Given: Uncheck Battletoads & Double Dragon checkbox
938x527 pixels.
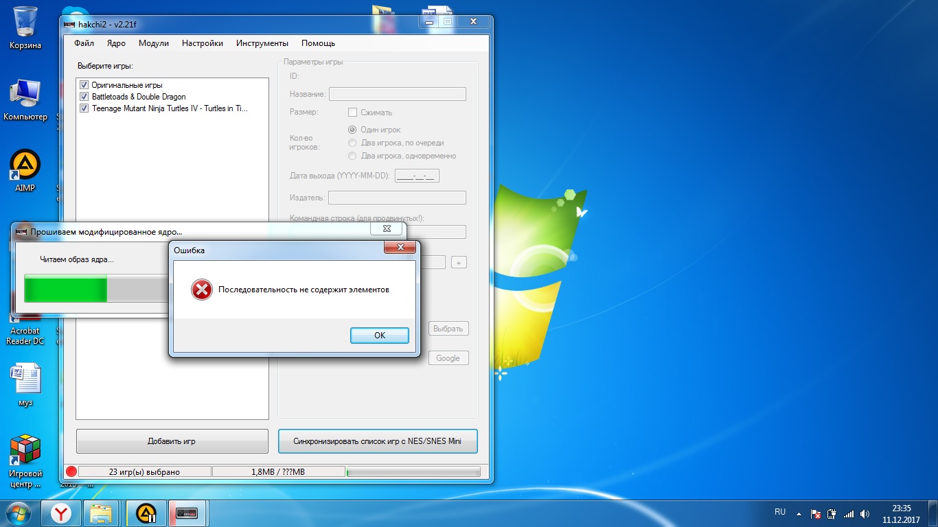Looking at the screenshot, I should point(84,97).
